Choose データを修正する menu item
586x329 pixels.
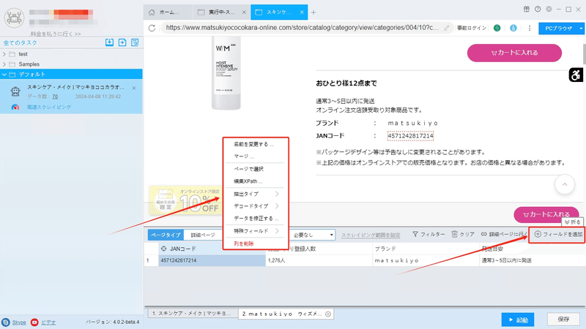pyautogui.click(x=256, y=218)
